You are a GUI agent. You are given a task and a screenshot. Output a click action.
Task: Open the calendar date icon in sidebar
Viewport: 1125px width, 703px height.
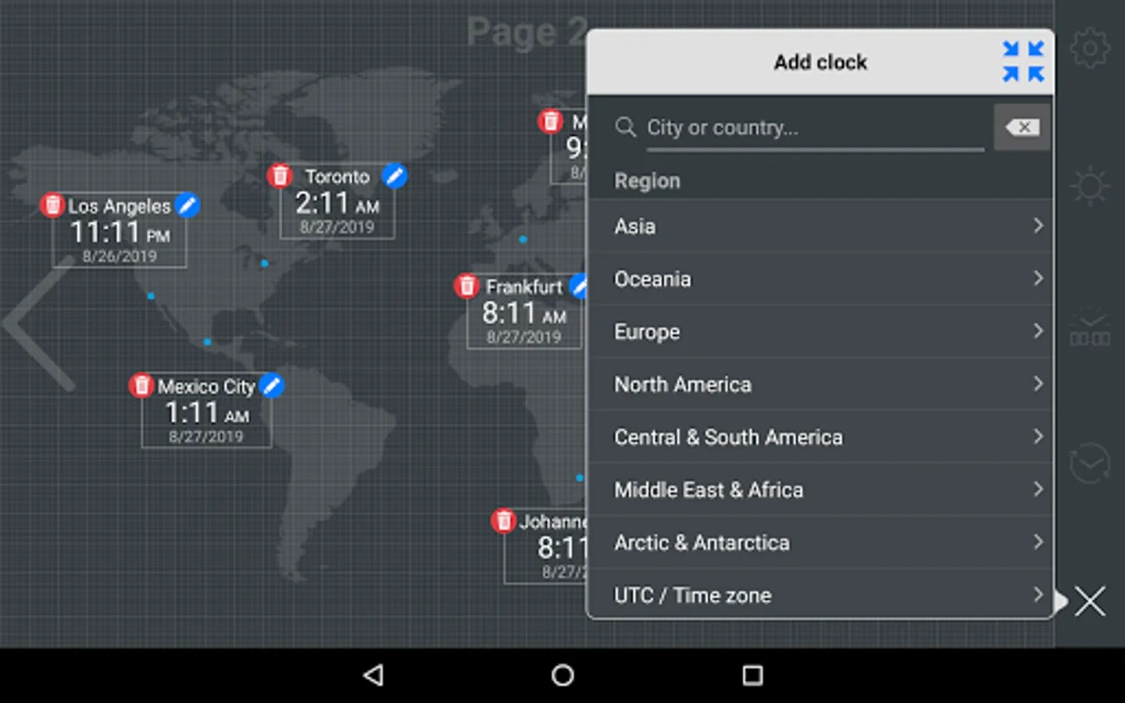pyautogui.click(x=1090, y=328)
